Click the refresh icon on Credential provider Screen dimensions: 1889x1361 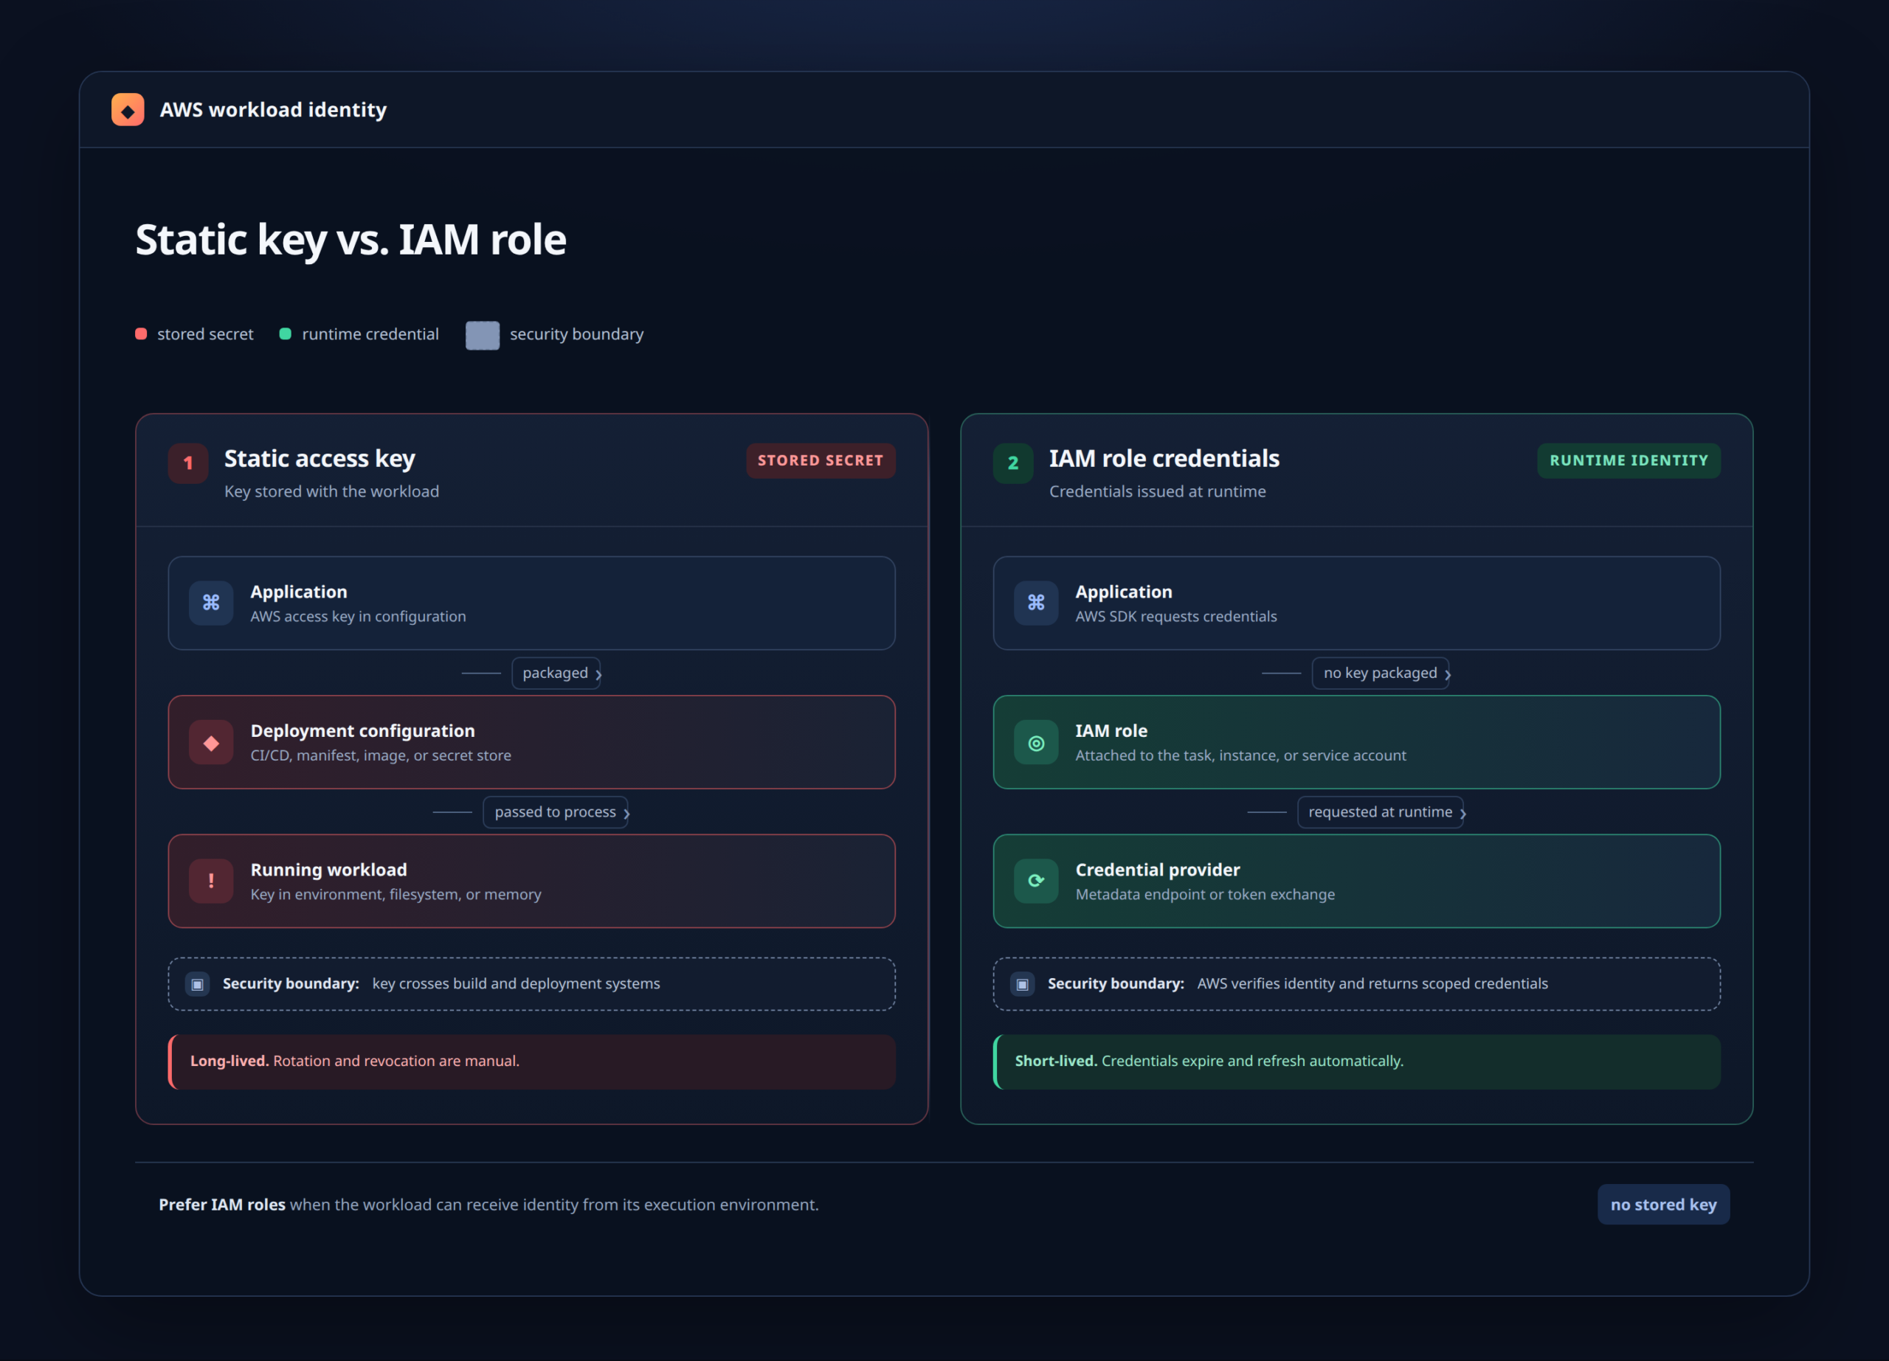coord(1036,881)
